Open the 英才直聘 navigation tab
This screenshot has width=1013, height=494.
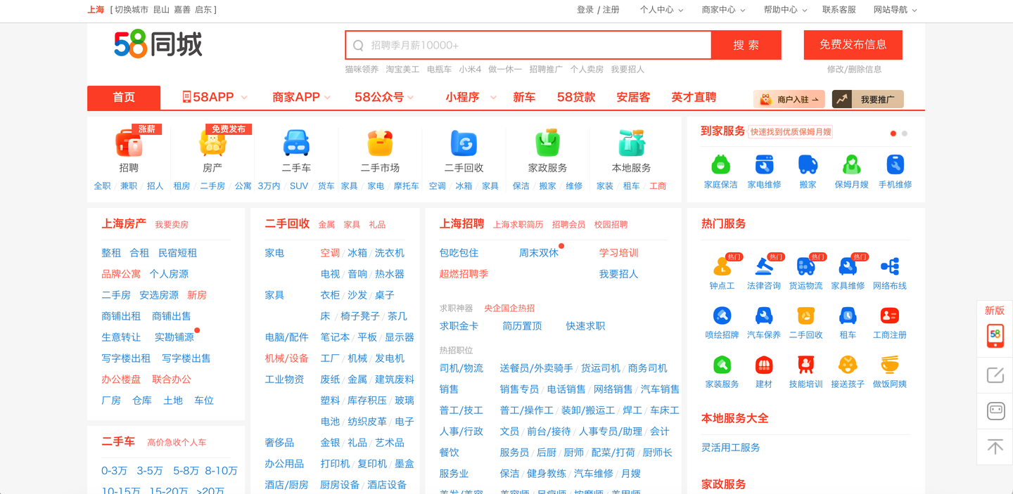tap(694, 98)
